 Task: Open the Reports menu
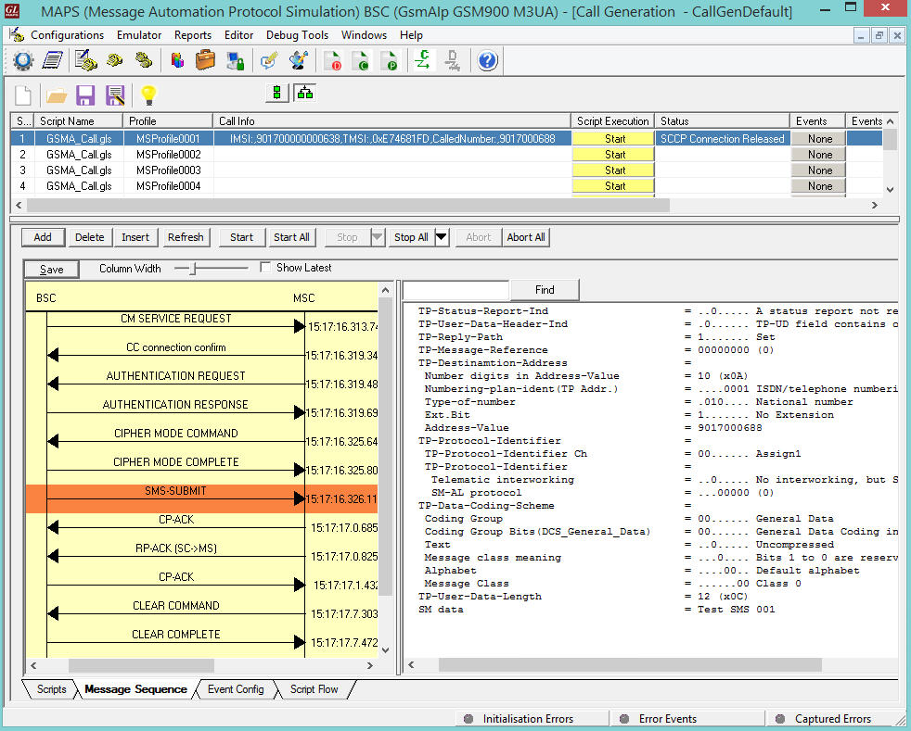pyautogui.click(x=193, y=35)
